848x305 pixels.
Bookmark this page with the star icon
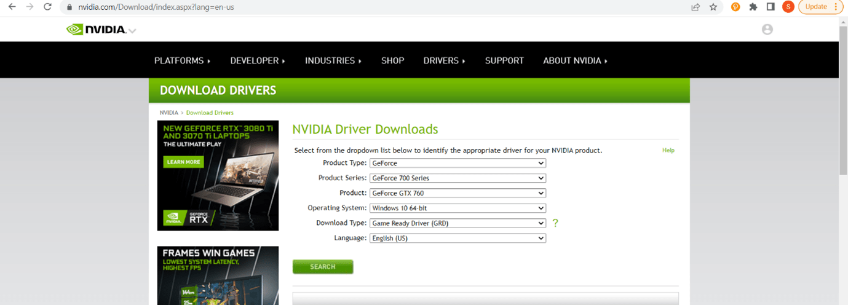(713, 7)
